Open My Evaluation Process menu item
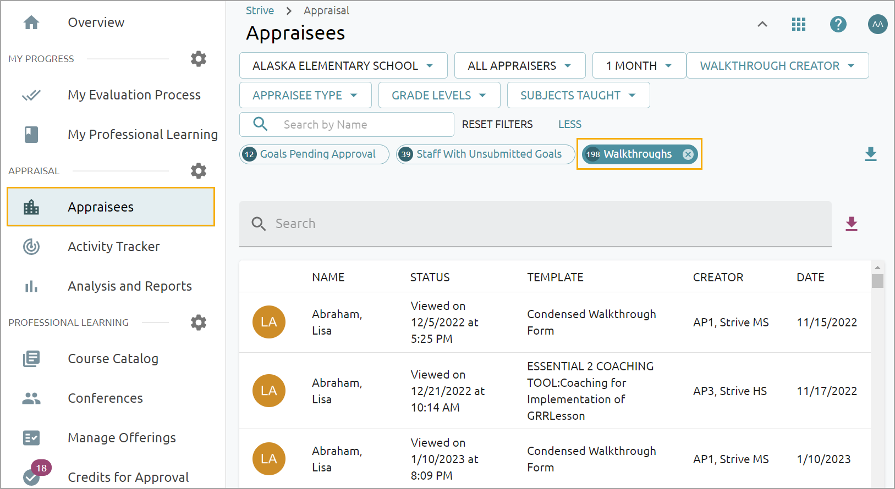The image size is (895, 489). point(134,95)
